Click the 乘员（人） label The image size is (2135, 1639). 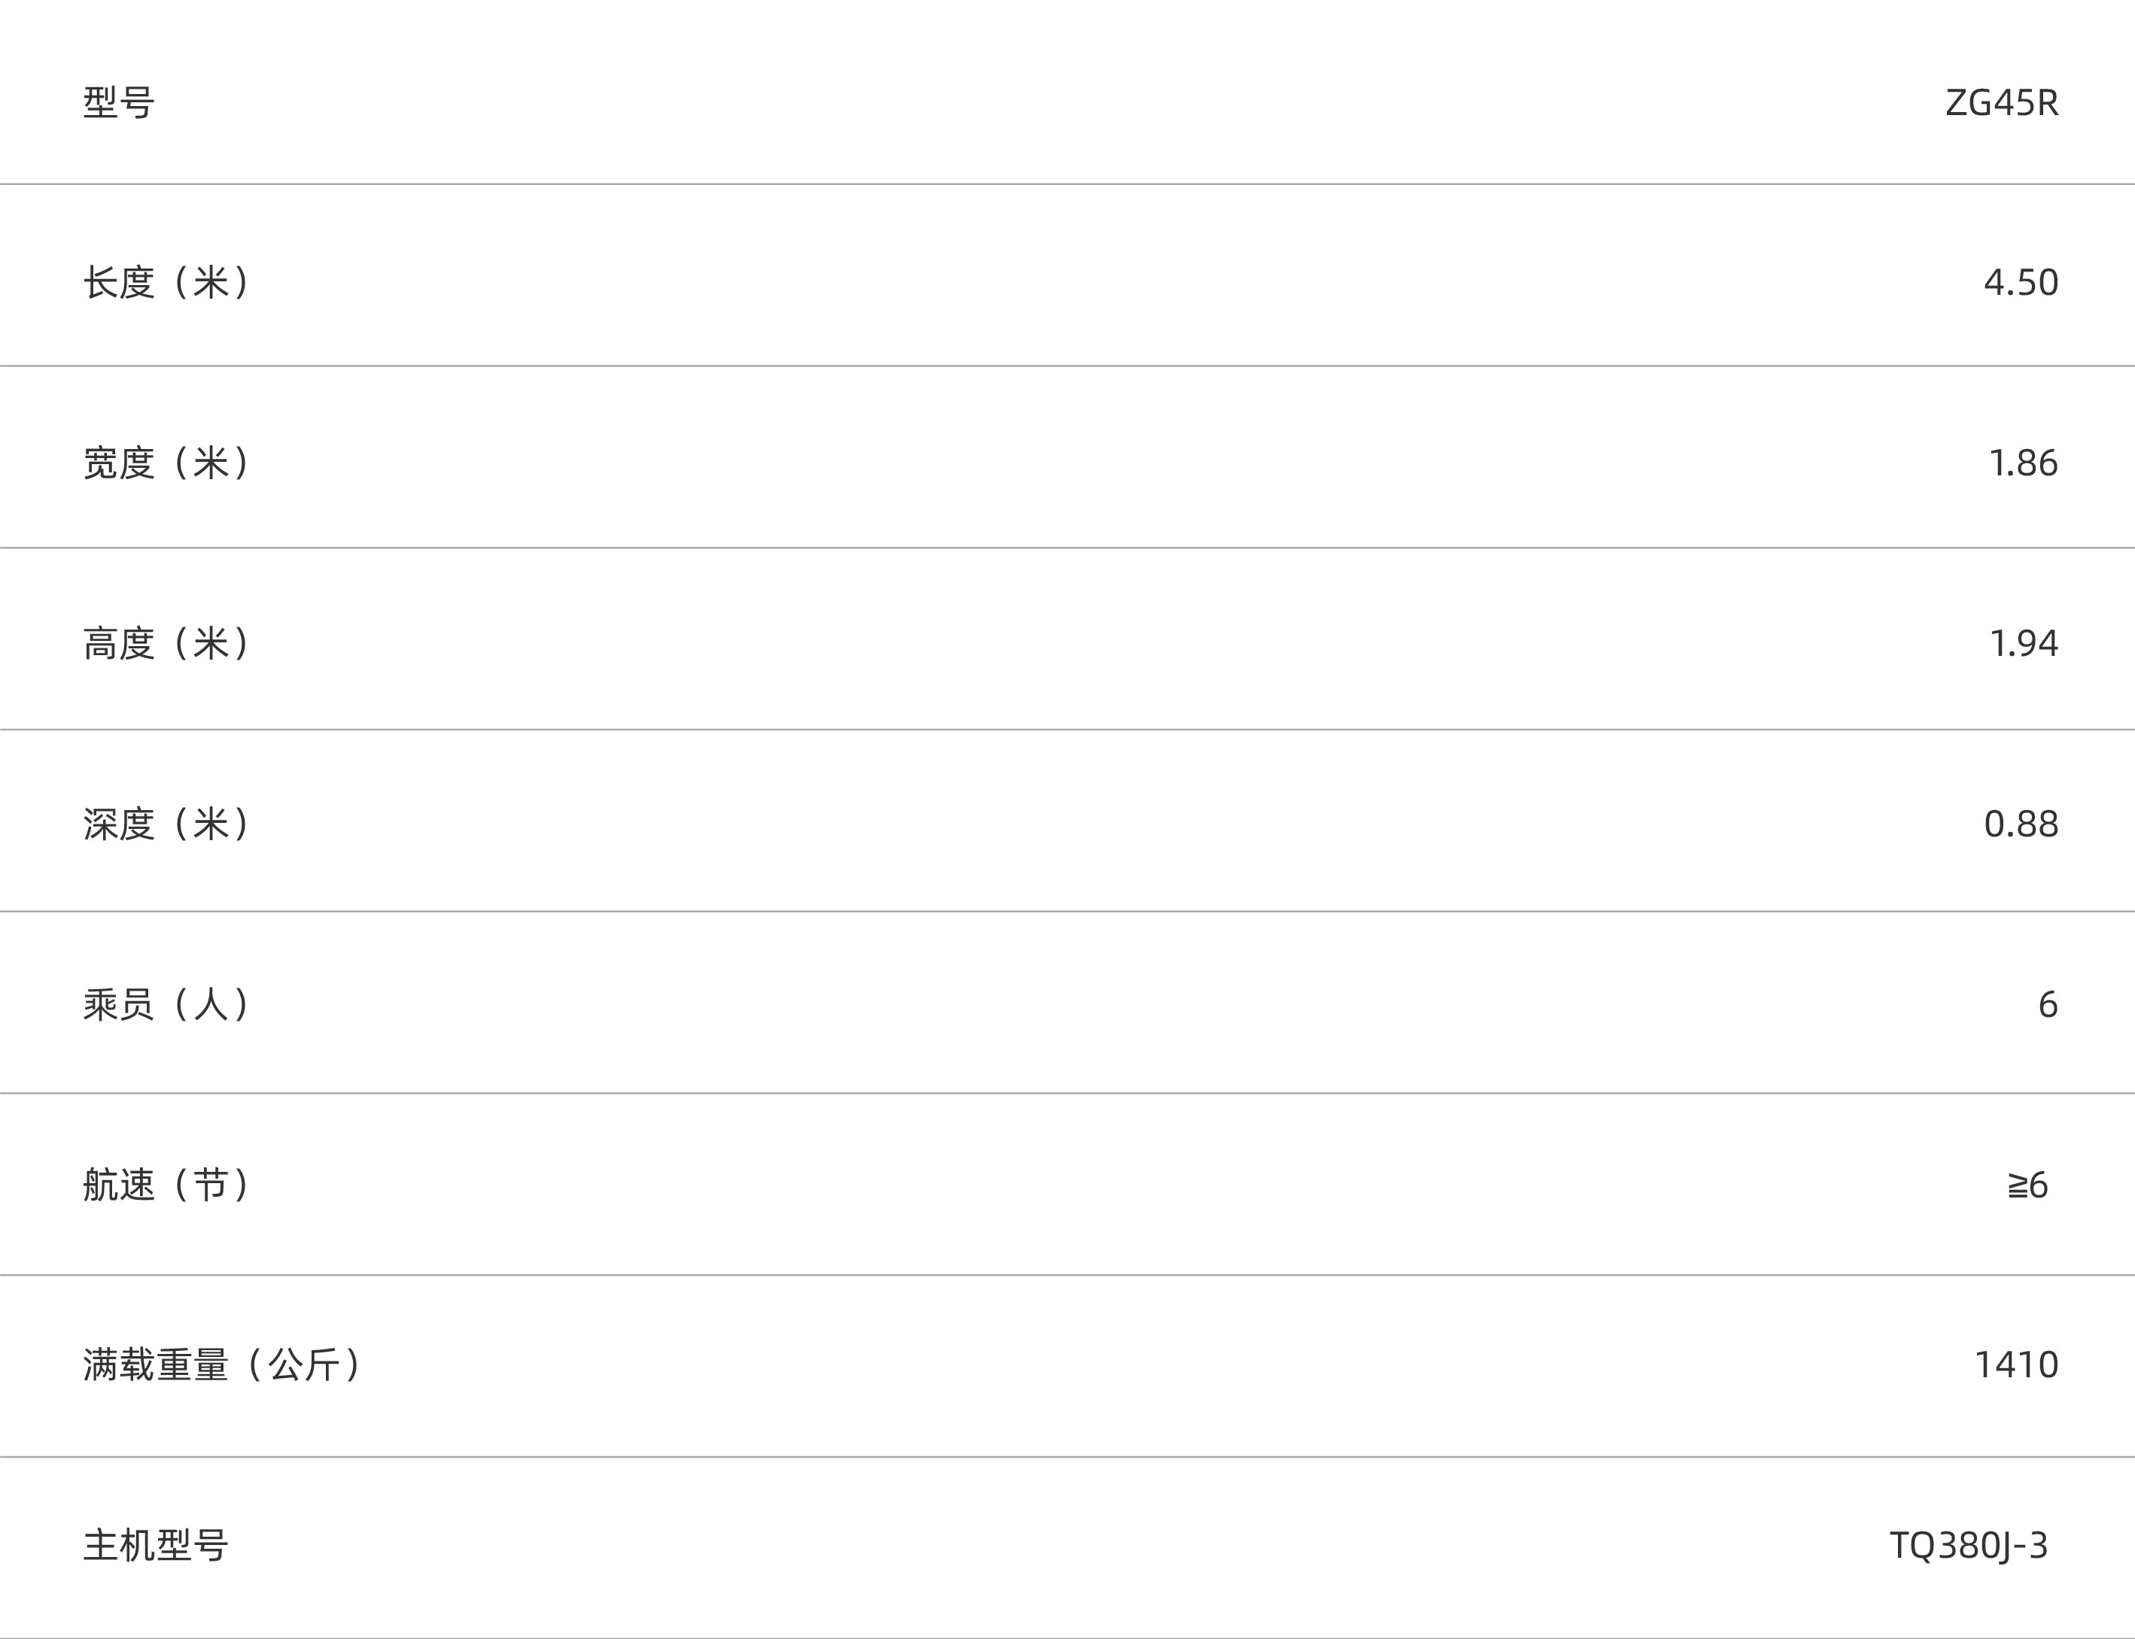pyautogui.click(x=168, y=1005)
